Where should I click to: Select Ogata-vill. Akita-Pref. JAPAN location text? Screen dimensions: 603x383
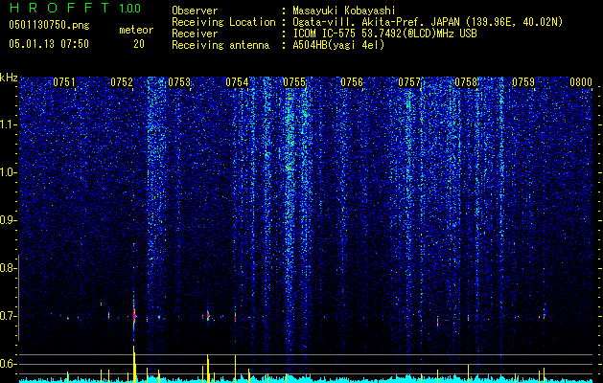[x=428, y=22]
